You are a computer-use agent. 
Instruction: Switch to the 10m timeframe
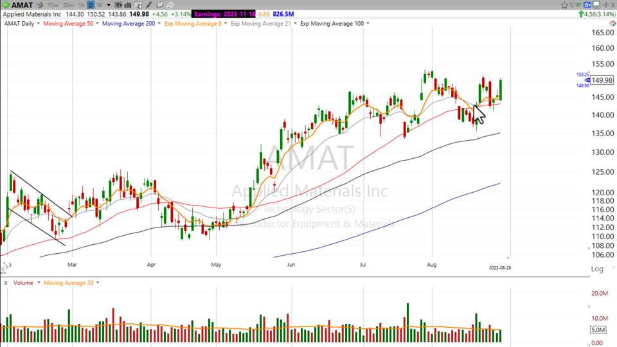(x=53, y=5)
